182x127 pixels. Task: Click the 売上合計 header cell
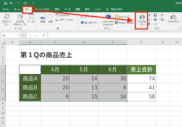[141, 69]
